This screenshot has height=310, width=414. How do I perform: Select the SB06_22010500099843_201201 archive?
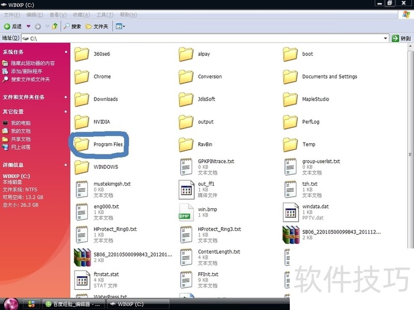point(123,257)
